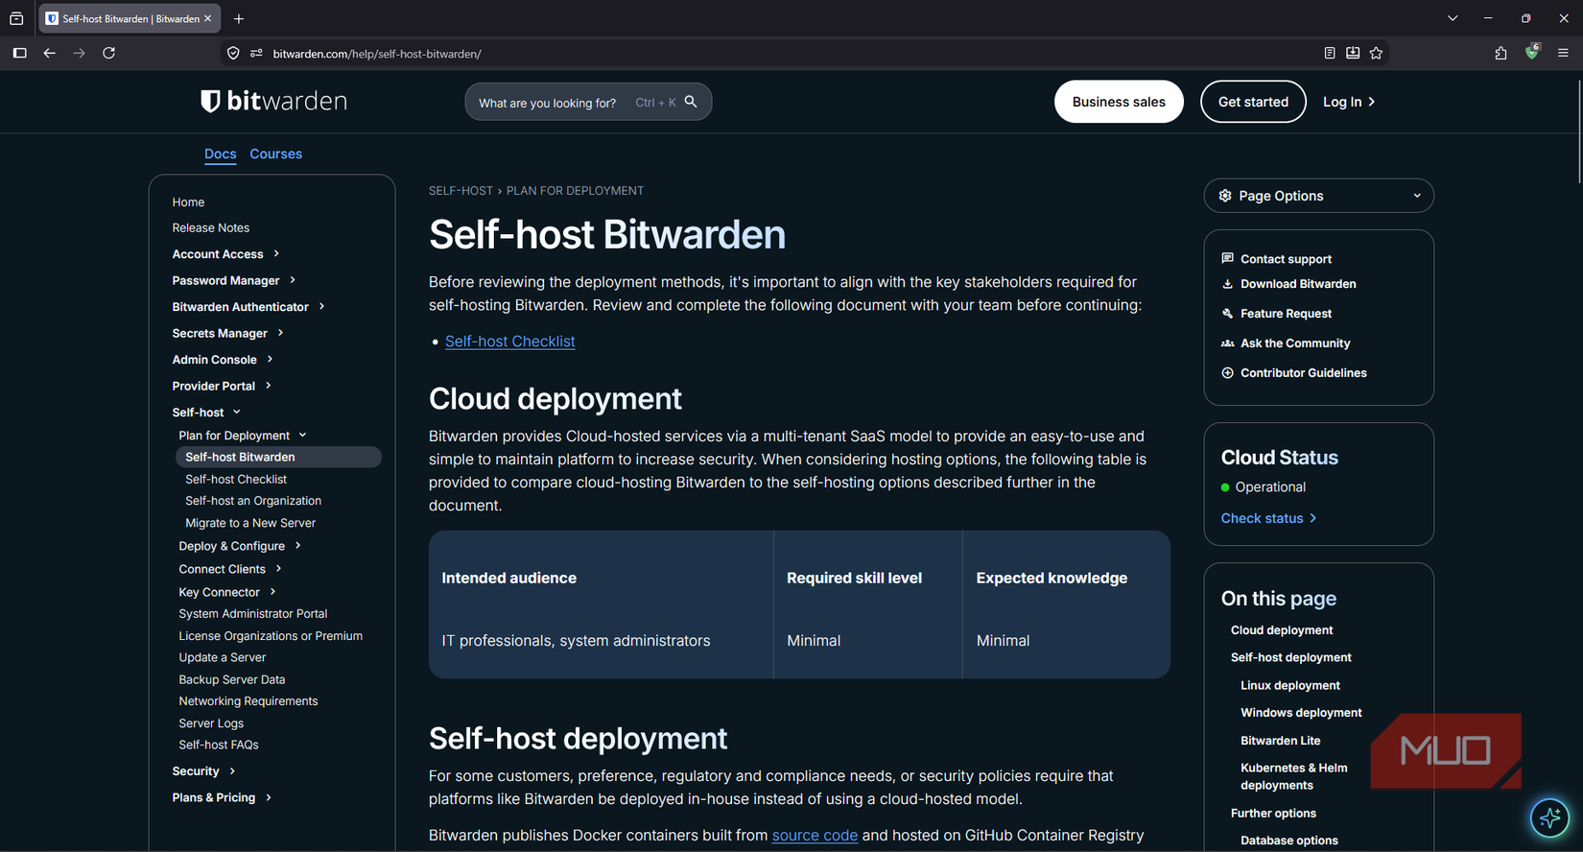Follow the Self-host Checklist article link

[509, 342]
